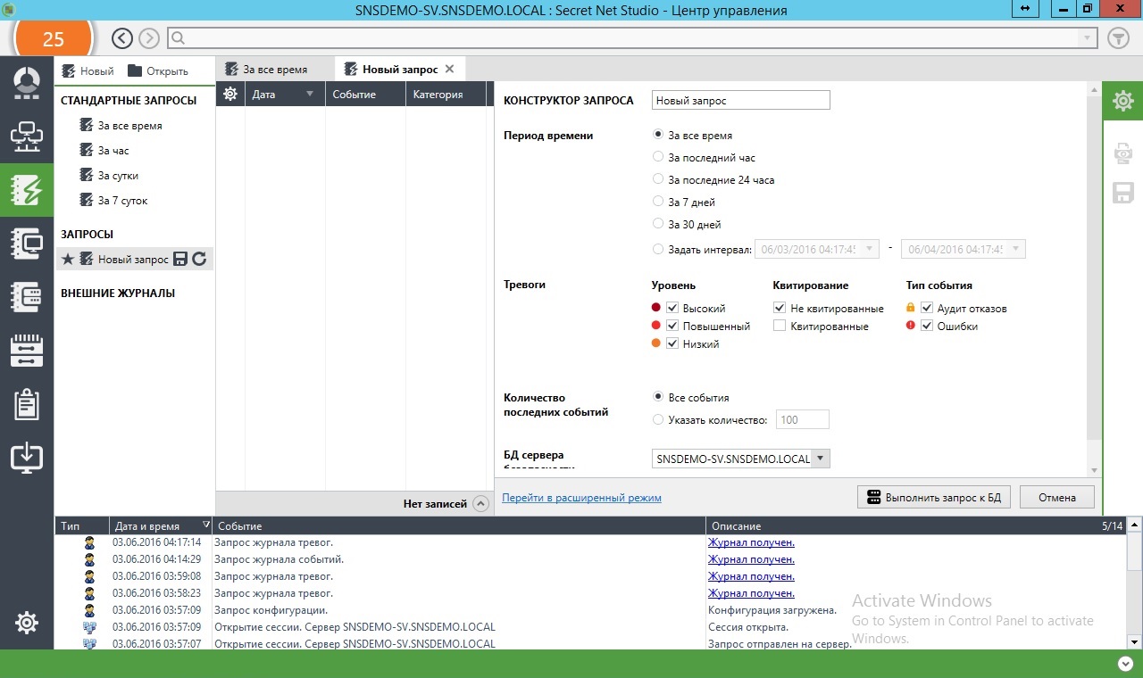Screen dimensions: 1143x678
Task: Open the policies sliders panel in the sidebar
Action: click(x=27, y=350)
